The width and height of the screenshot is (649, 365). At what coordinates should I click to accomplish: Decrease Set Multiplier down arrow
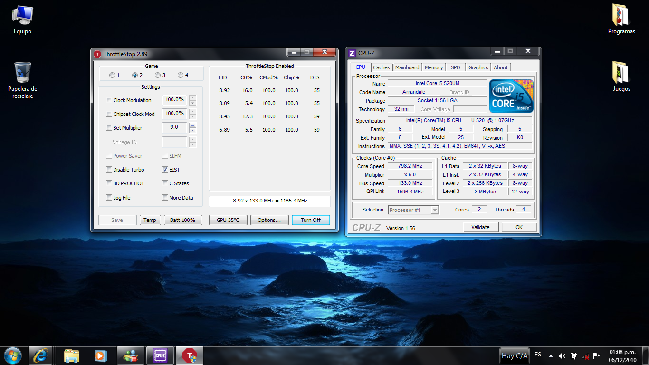pos(192,130)
